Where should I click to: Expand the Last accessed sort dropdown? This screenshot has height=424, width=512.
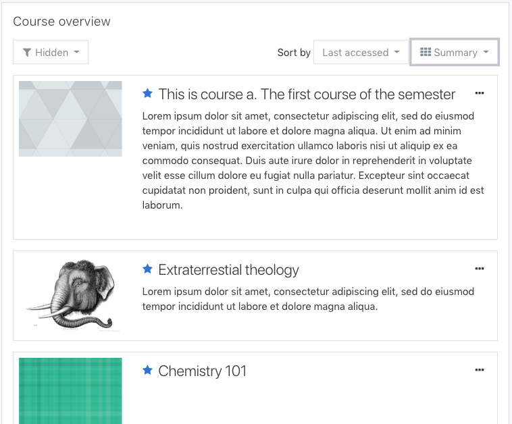(x=361, y=52)
